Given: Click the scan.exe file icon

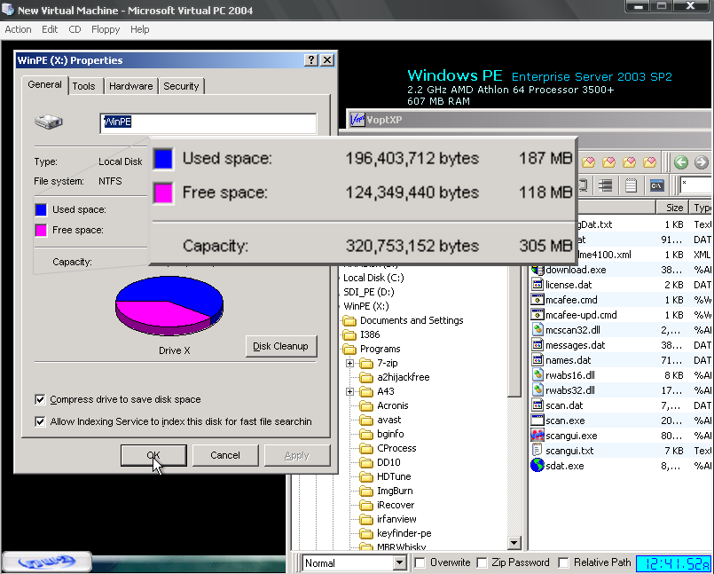Looking at the screenshot, I should pyautogui.click(x=537, y=421).
